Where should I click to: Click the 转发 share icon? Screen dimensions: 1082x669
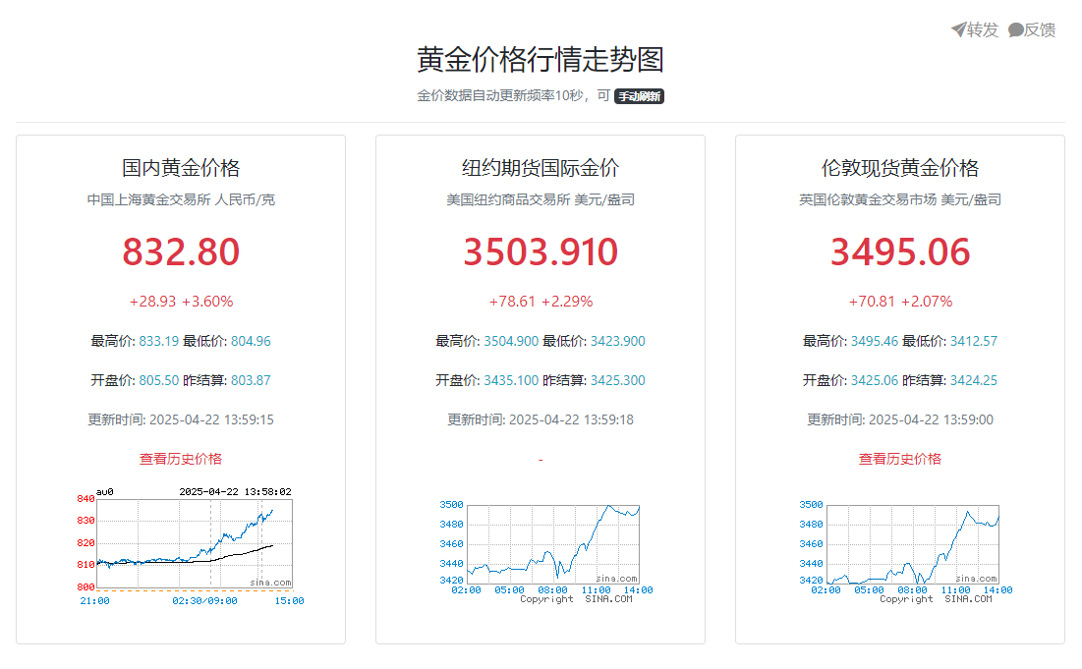click(958, 29)
